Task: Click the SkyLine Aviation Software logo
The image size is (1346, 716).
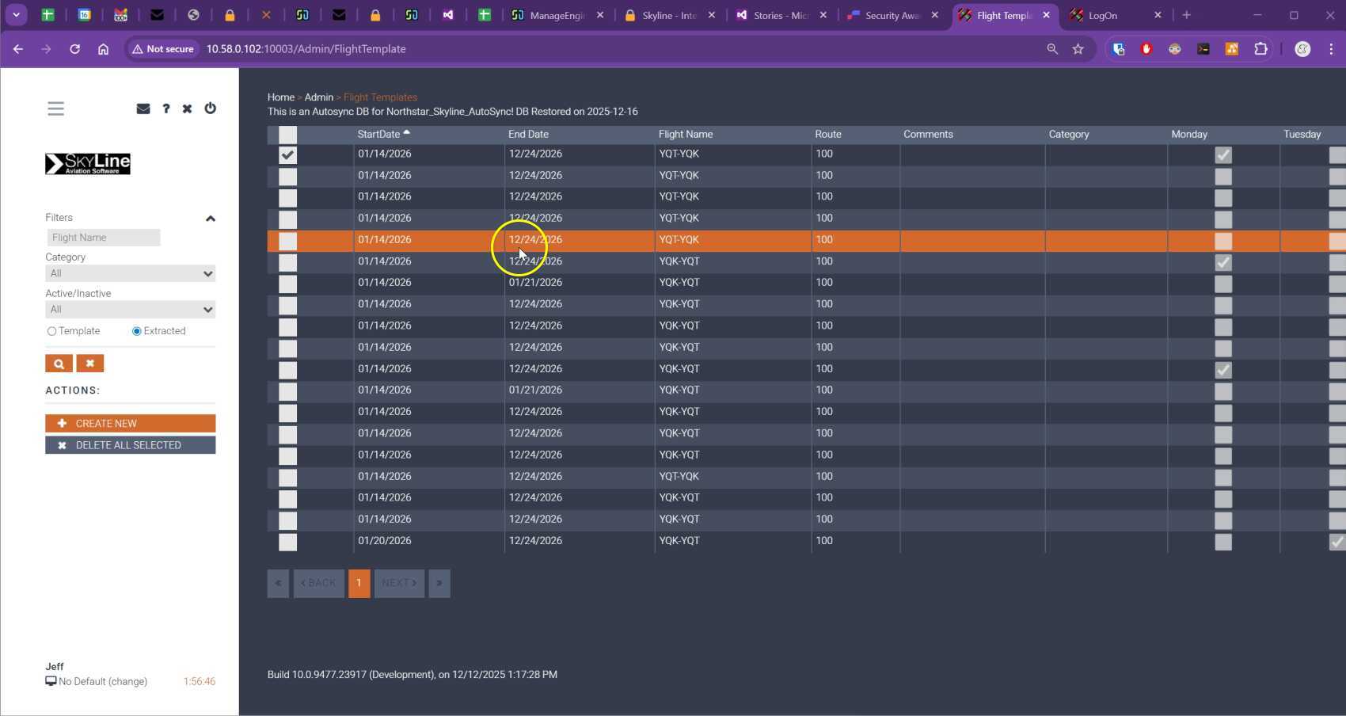Action: pyautogui.click(x=88, y=164)
